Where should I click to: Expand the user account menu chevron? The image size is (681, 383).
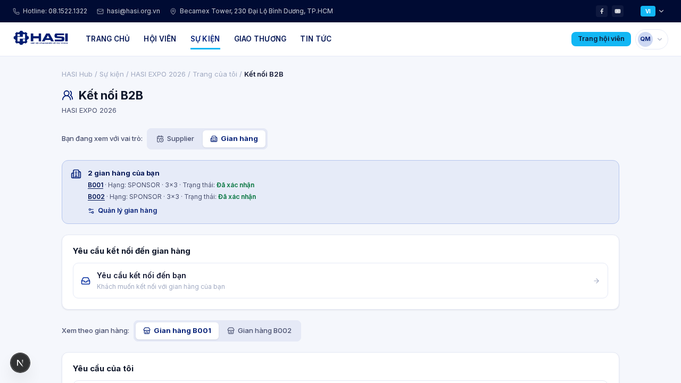pos(660,39)
